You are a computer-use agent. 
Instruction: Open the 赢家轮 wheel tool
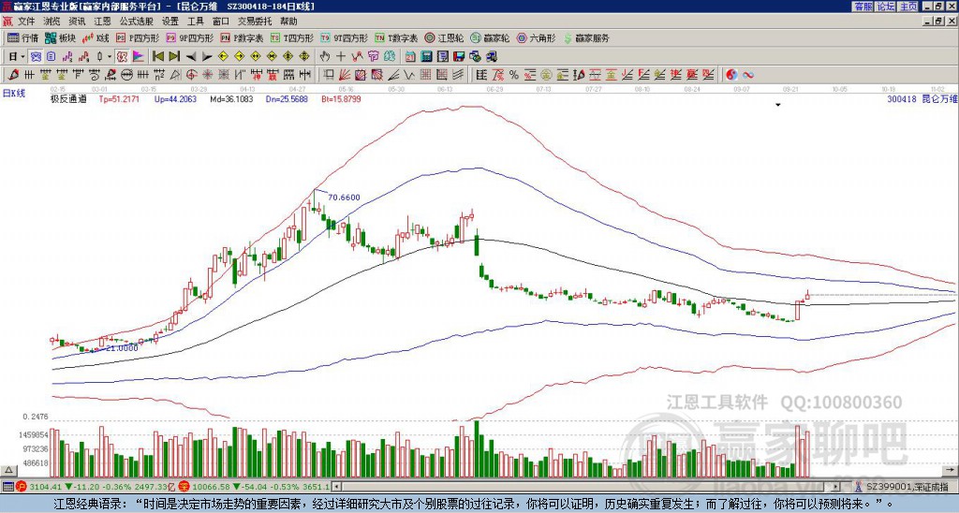490,37
